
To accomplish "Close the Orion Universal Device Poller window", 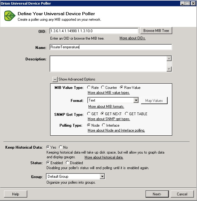I will click(193, 3).
